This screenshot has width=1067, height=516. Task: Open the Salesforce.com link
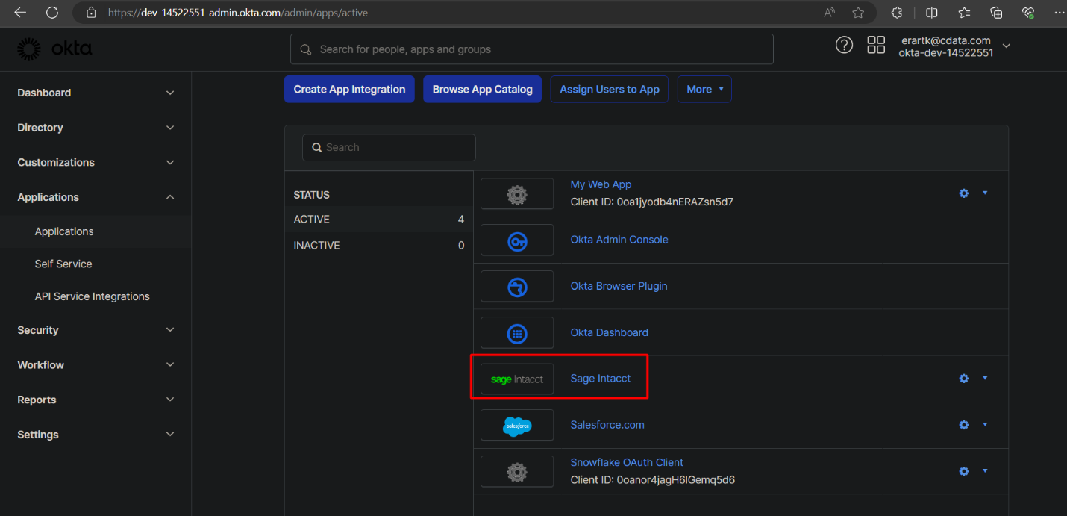pos(607,425)
